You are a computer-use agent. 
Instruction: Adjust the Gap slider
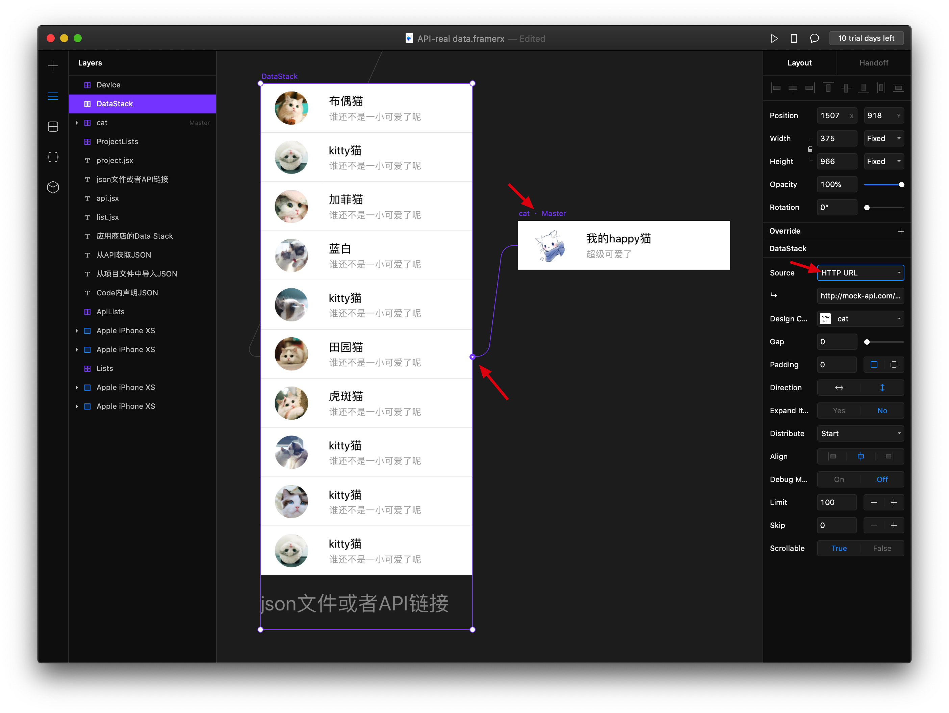[884, 342]
